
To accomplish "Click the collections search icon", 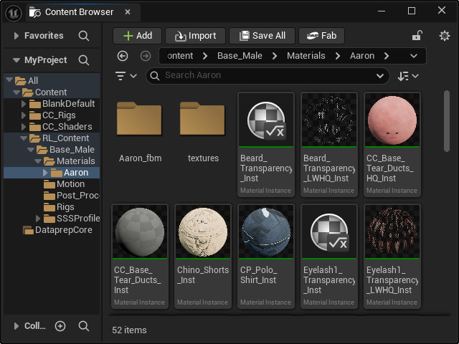I will (84, 326).
